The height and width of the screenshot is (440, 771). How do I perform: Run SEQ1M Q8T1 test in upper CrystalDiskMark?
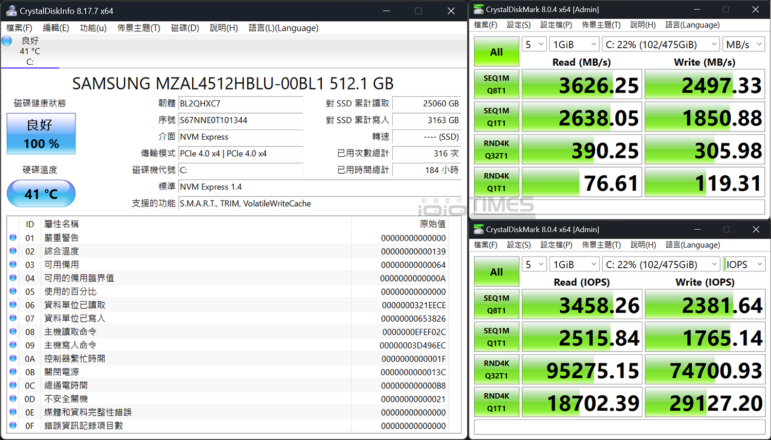(497, 84)
